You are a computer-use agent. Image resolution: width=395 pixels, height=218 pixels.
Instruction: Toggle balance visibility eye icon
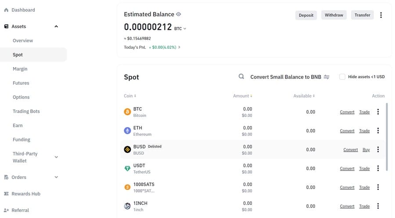(179, 15)
